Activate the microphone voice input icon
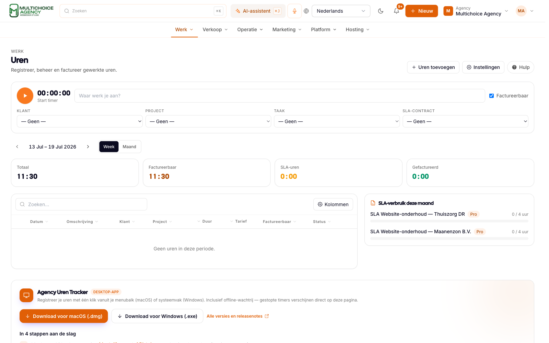The width and height of the screenshot is (549, 343). (x=294, y=11)
